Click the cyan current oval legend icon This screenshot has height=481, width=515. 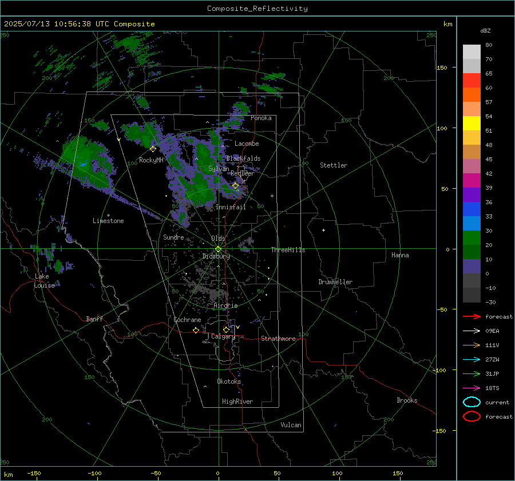[472, 402]
